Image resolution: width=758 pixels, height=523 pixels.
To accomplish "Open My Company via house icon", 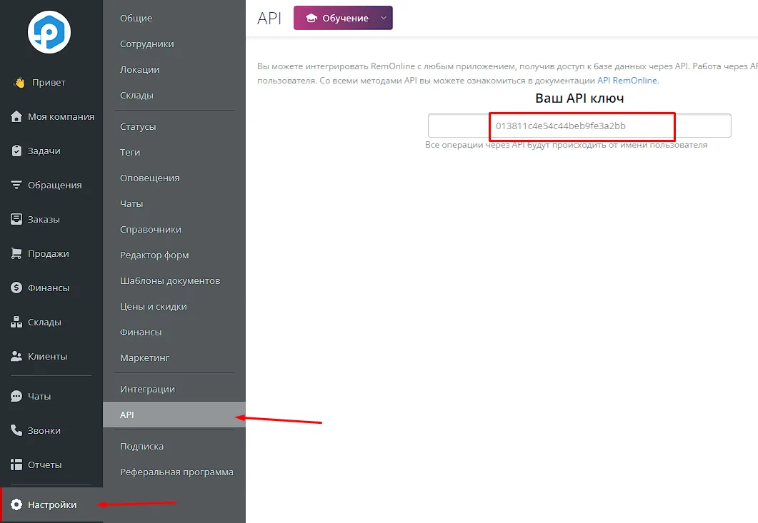I will [x=17, y=116].
